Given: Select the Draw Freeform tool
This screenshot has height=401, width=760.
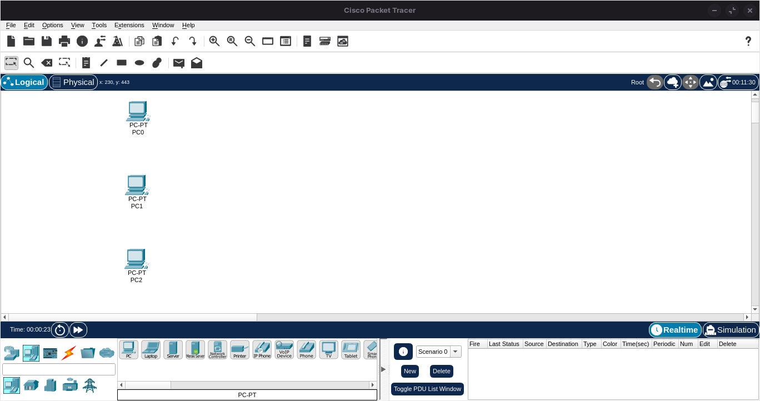Looking at the screenshot, I should click(x=157, y=63).
